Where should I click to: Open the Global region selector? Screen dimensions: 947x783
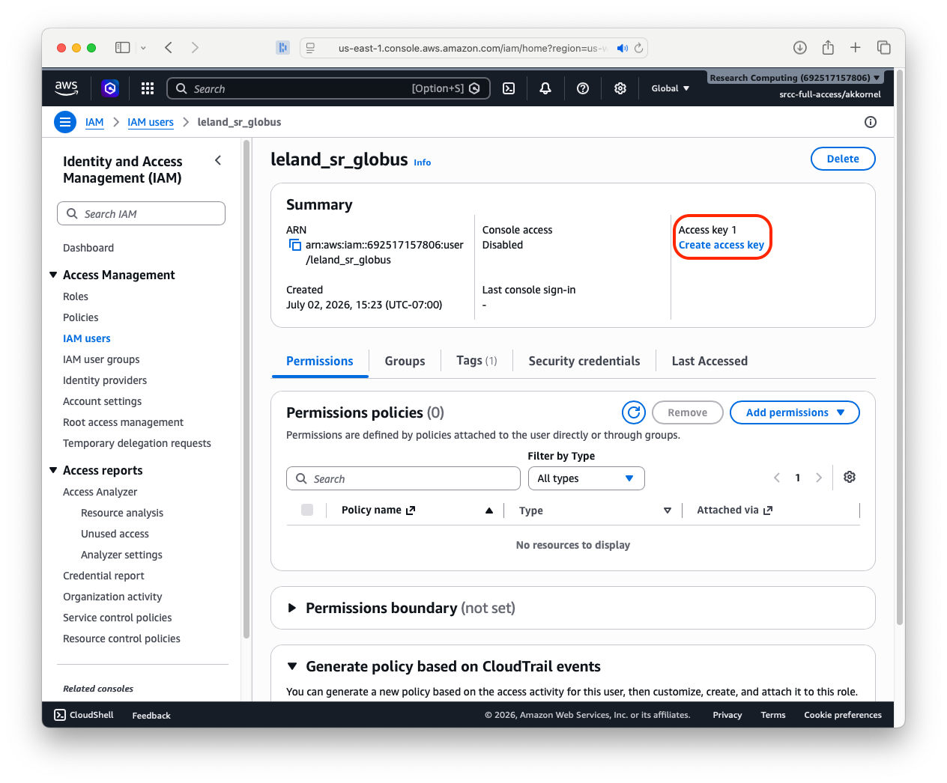pos(671,88)
